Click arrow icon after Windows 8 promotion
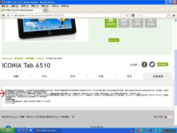Viewport: 177px width, 133px height. tap(73, 117)
